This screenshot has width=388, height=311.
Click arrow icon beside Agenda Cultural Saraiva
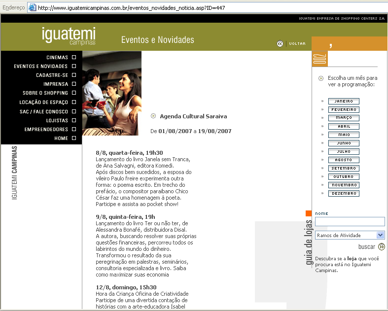[153, 116]
